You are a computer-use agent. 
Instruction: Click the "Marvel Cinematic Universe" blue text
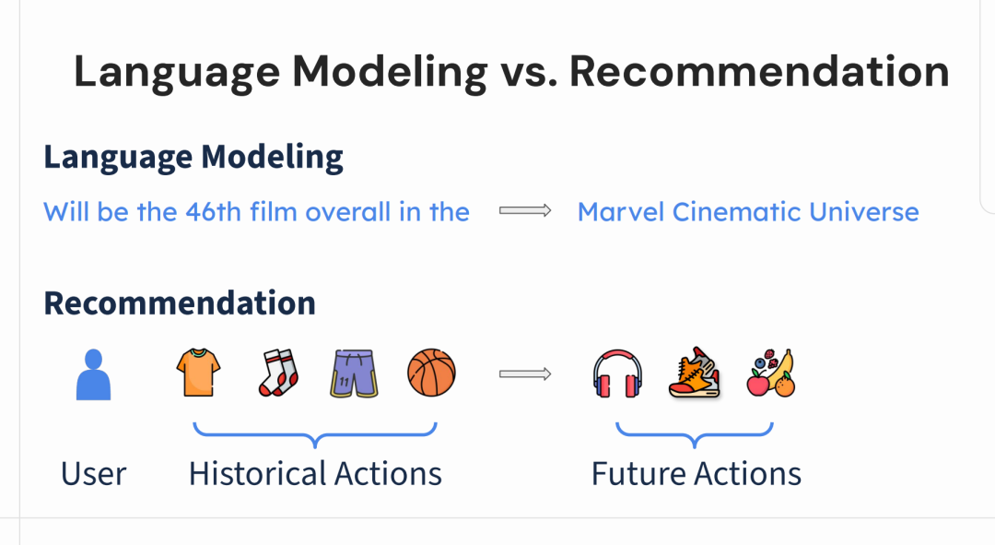(748, 212)
